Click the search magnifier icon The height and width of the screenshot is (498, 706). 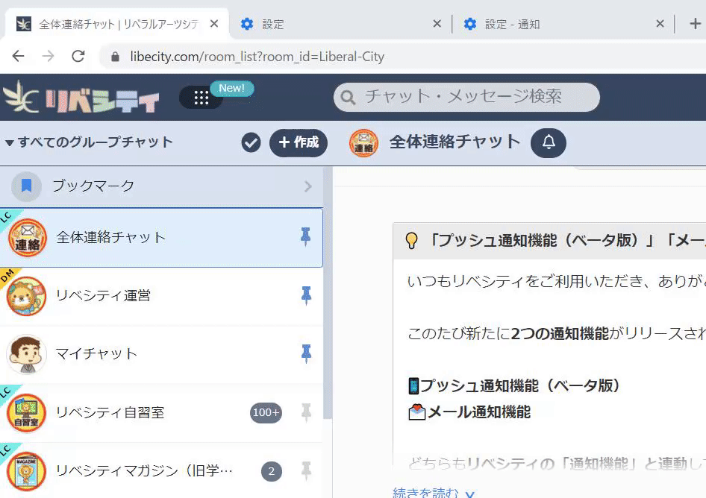[x=348, y=97]
